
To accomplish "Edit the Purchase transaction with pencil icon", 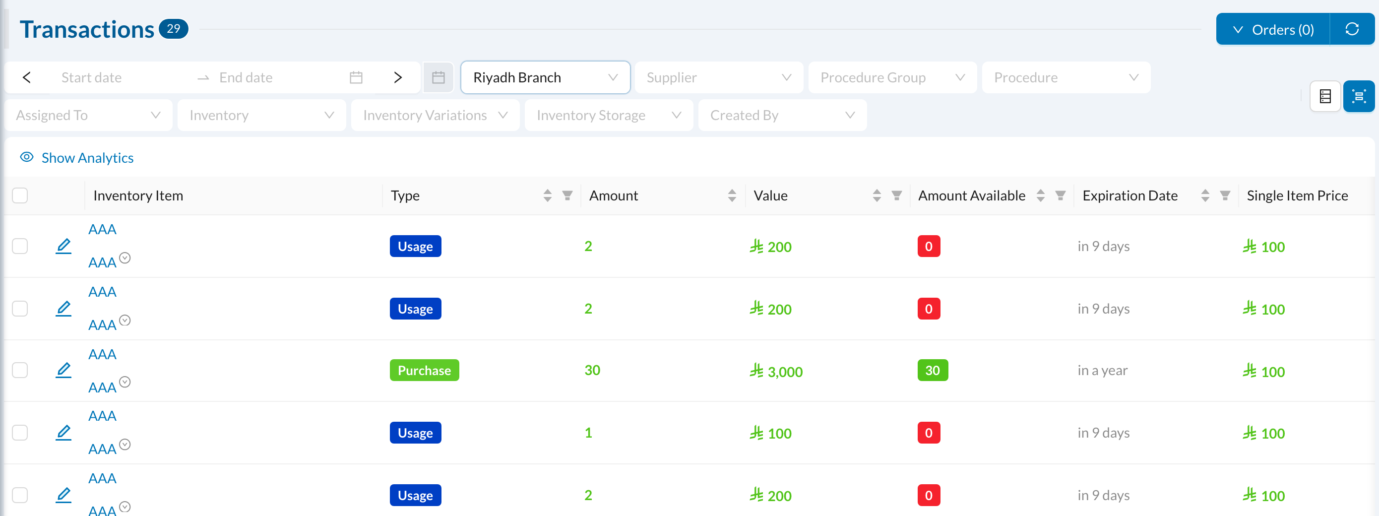I will 63,370.
